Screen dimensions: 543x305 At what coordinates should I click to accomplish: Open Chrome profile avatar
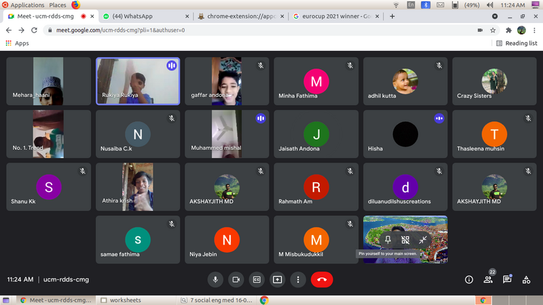[521, 30]
